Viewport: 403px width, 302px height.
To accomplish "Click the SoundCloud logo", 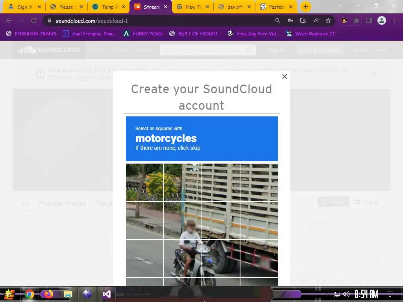I will coord(48,50).
